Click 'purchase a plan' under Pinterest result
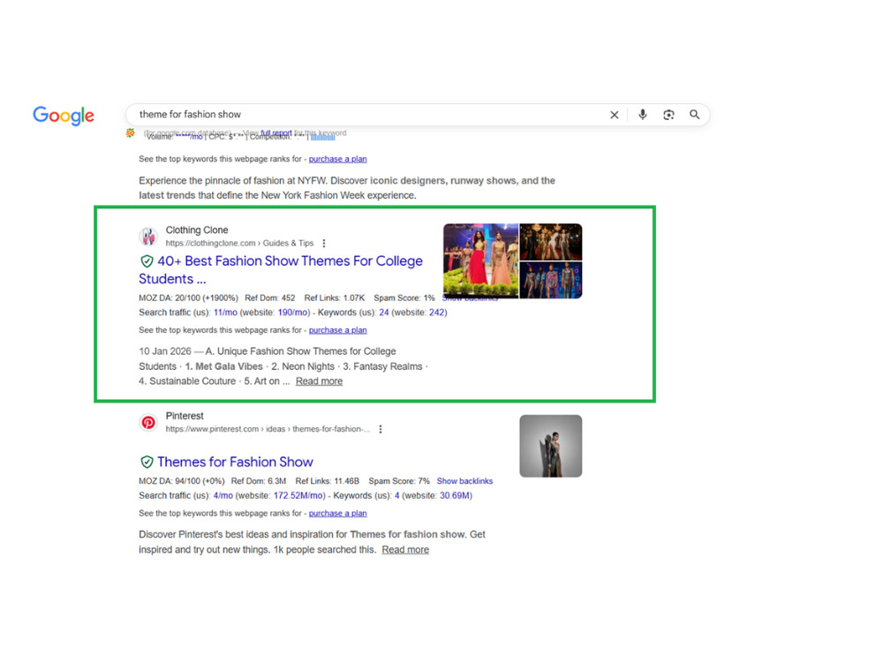This screenshot has height=662, width=883. (x=338, y=514)
